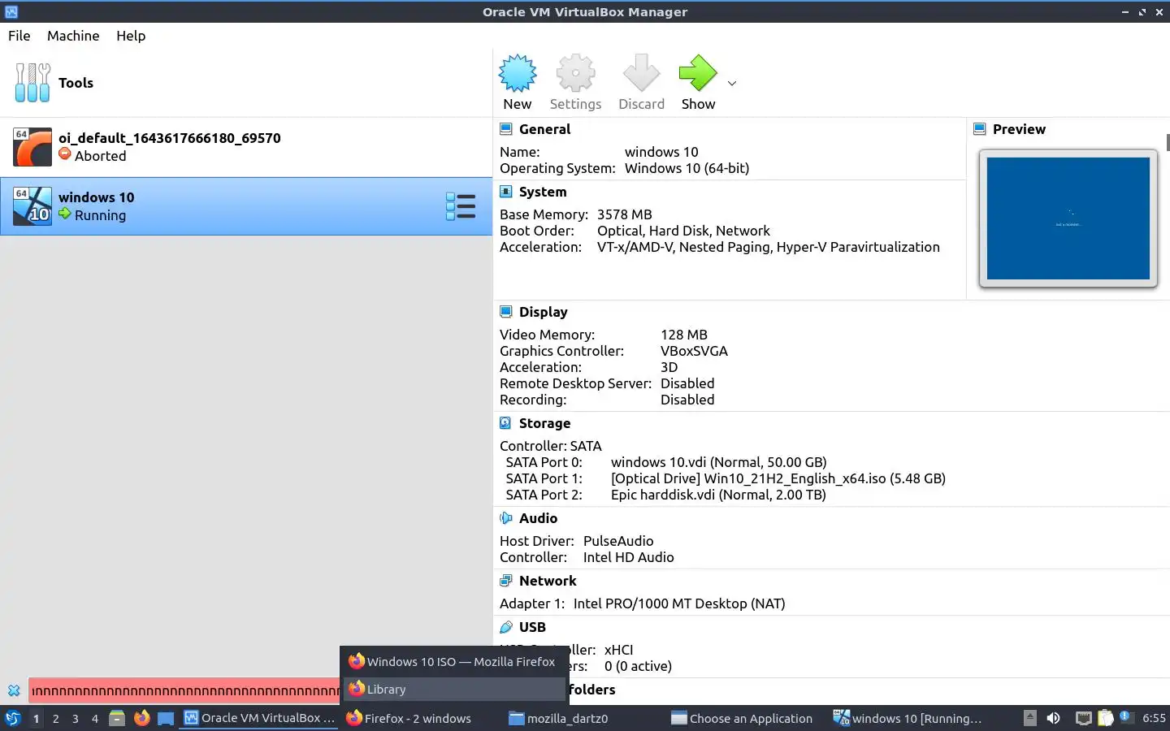Screen dimensions: 1170x731
Task: Open the Audio settings header link
Action: point(538,518)
